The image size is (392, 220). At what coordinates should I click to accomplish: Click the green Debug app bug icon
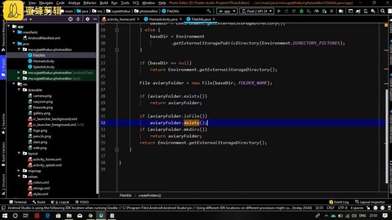301,11
